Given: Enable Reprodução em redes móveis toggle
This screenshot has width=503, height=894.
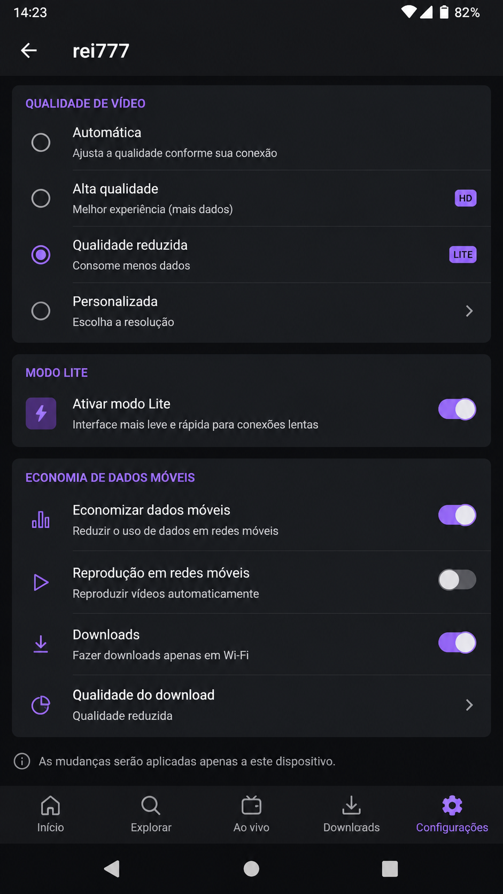Looking at the screenshot, I should [x=457, y=580].
